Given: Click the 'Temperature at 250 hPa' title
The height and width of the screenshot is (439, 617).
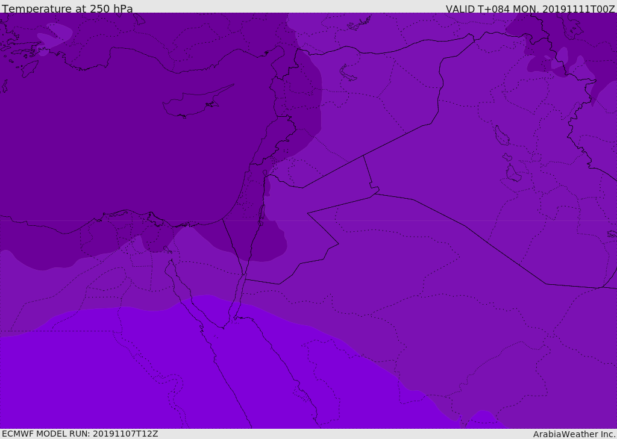Looking at the screenshot, I should click(x=67, y=8).
